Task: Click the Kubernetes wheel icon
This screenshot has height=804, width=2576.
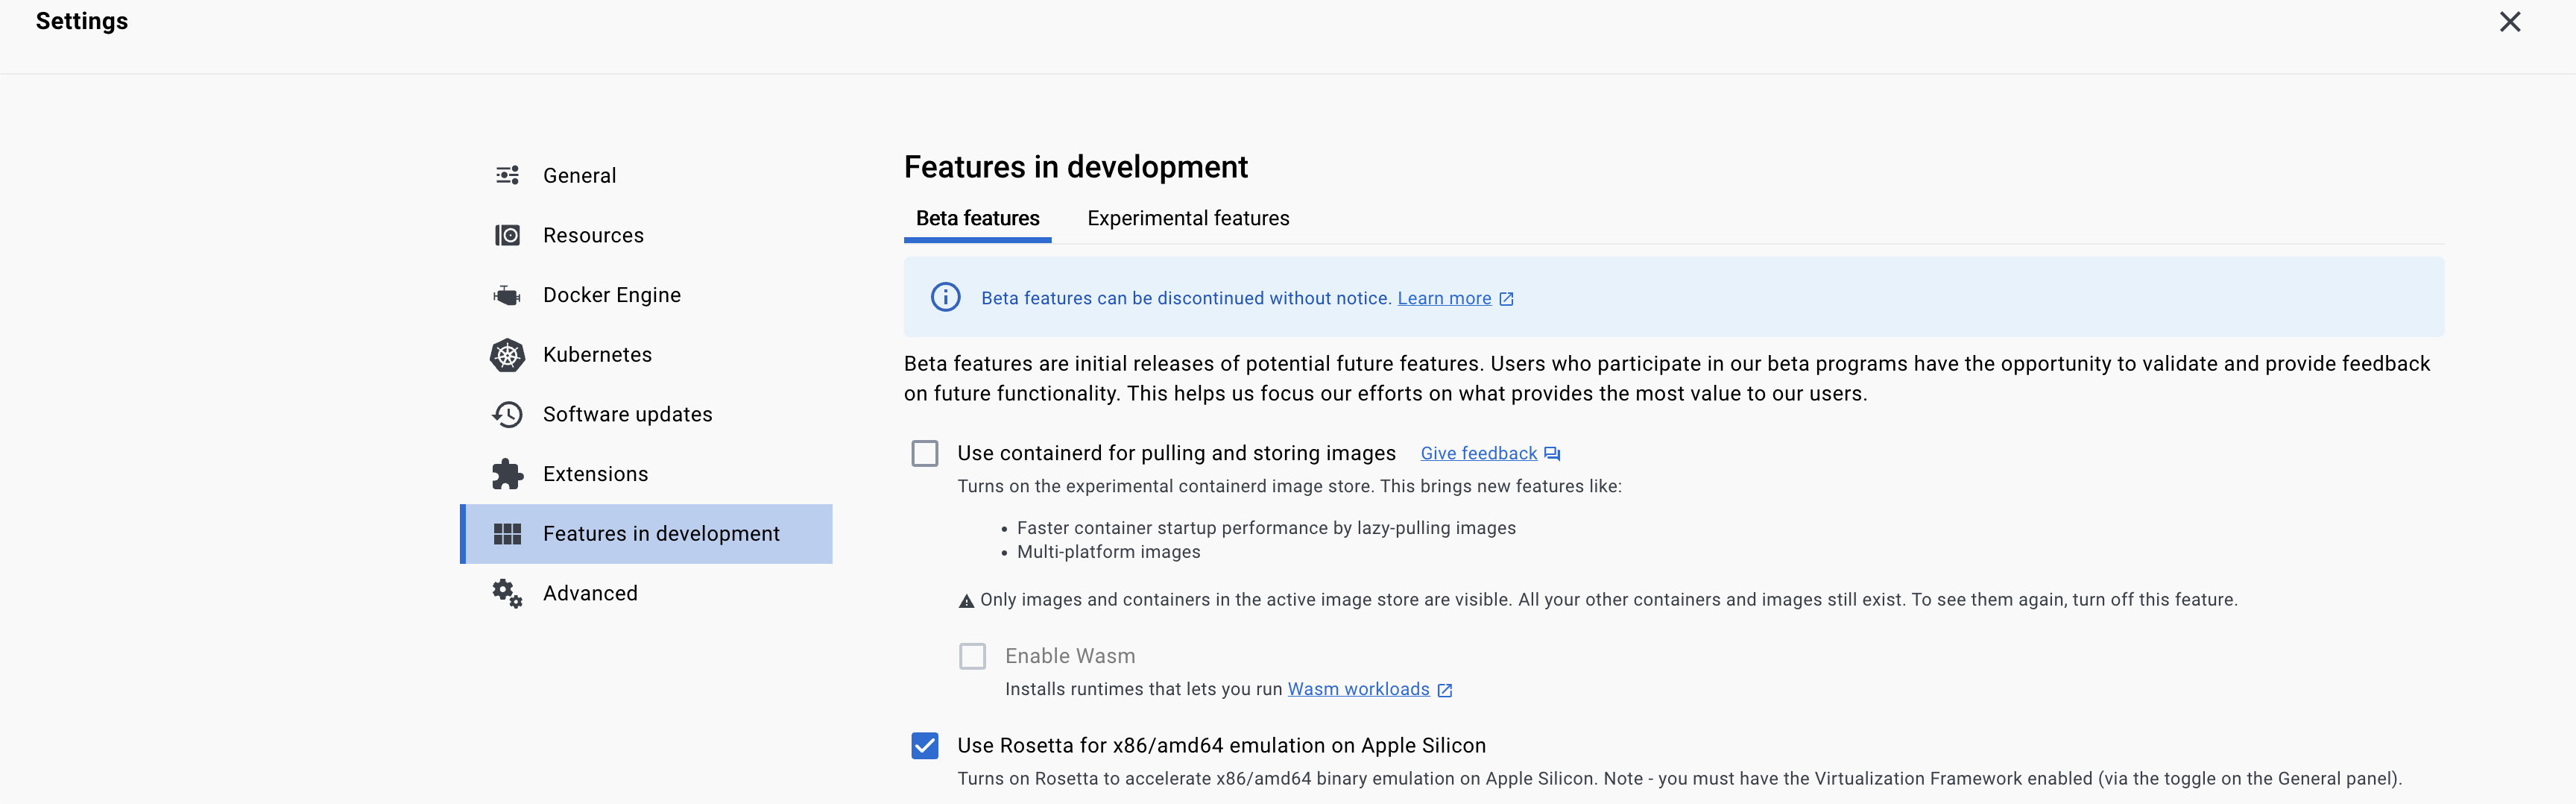Action: coord(507,355)
